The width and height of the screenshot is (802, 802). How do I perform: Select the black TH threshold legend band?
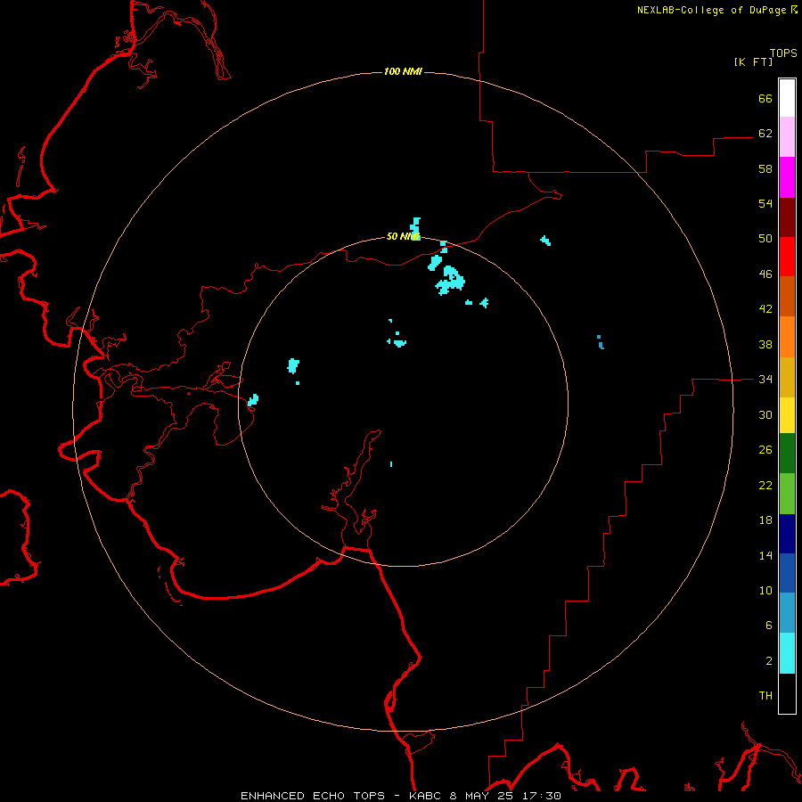(x=787, y=693)
